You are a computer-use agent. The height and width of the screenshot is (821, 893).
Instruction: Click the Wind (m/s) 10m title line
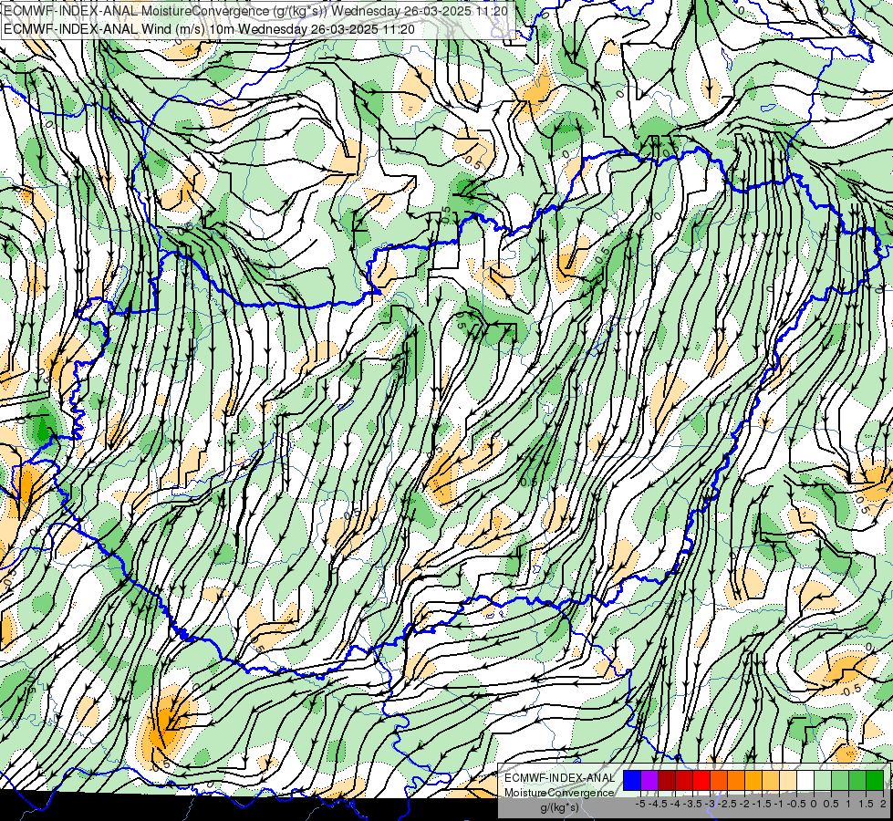coord(209,29)
